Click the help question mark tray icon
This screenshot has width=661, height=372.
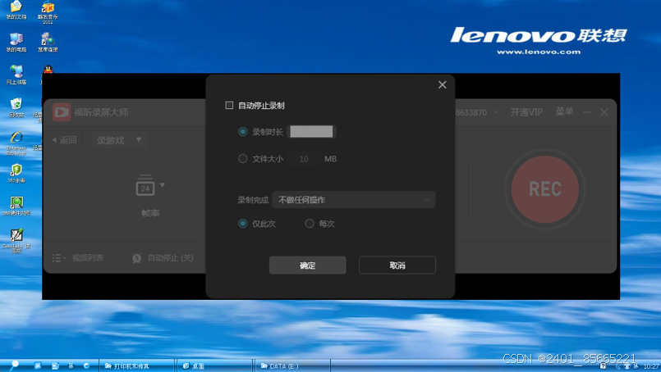pyautogui.click(x=603, y=366)
